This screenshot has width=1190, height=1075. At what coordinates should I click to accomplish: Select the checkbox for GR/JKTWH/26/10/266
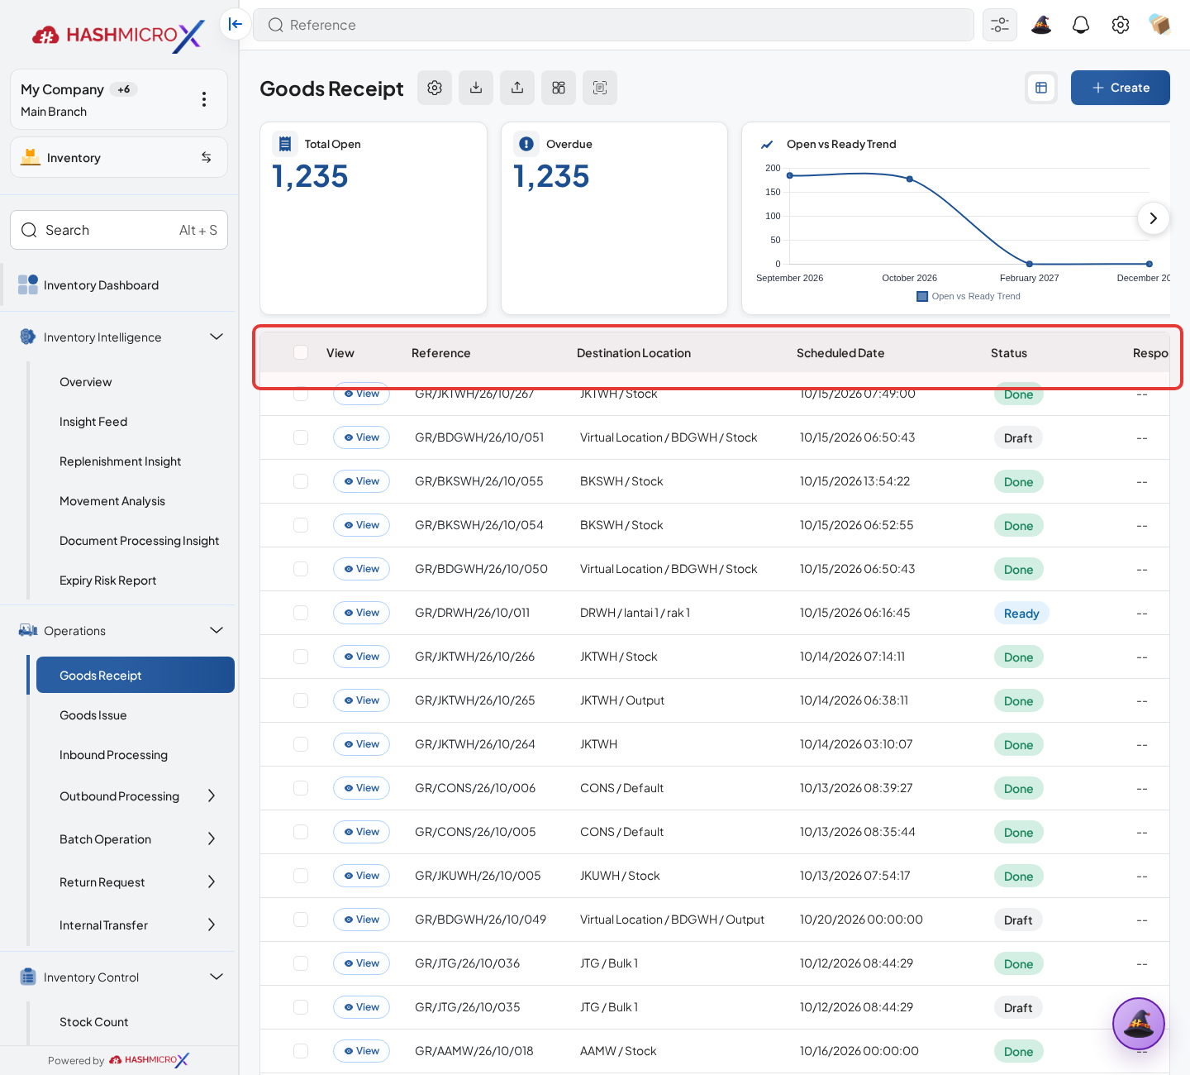[301, 657]
